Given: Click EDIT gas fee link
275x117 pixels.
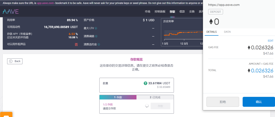Looking at the screenshot, I should 270,41.
